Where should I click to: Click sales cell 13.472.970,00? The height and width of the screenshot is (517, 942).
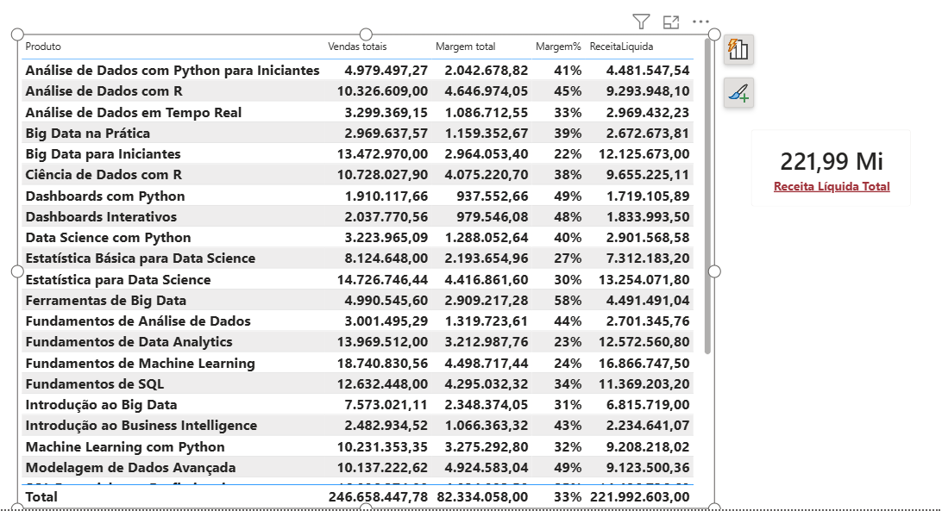(382, 154)
